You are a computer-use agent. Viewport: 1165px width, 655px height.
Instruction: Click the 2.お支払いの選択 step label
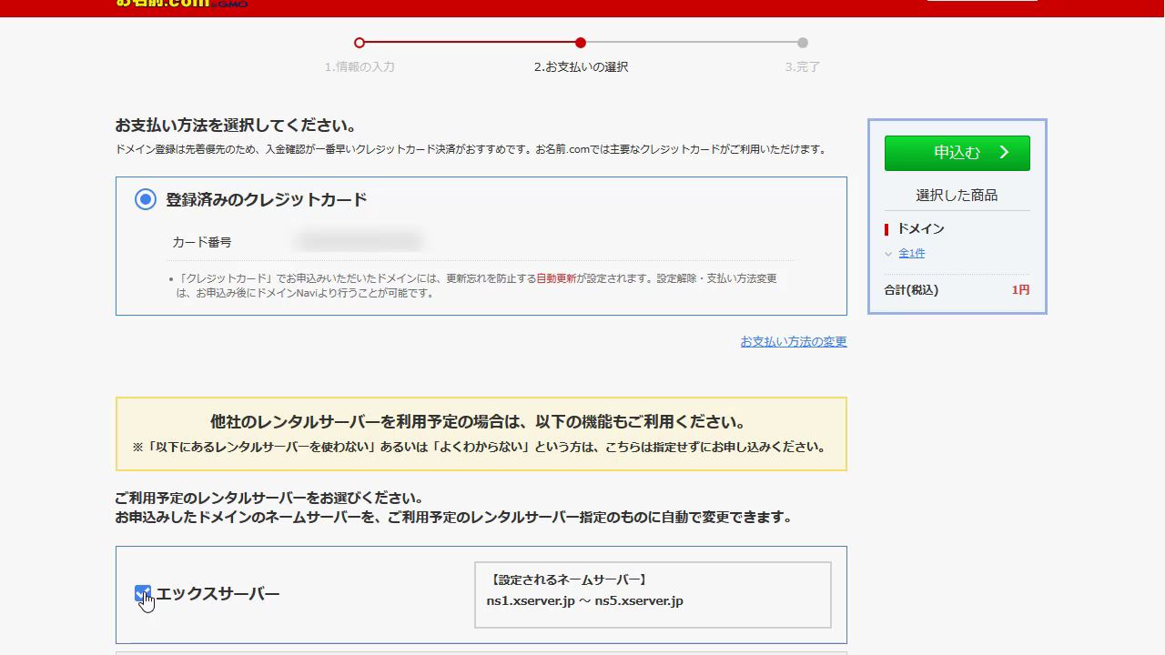581,66
